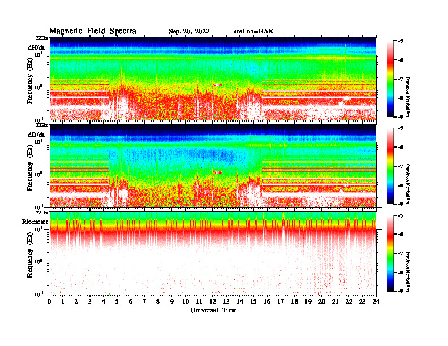Click hour 14 on the Universal Time axis

pyautogui.click(x=240, y=301)
